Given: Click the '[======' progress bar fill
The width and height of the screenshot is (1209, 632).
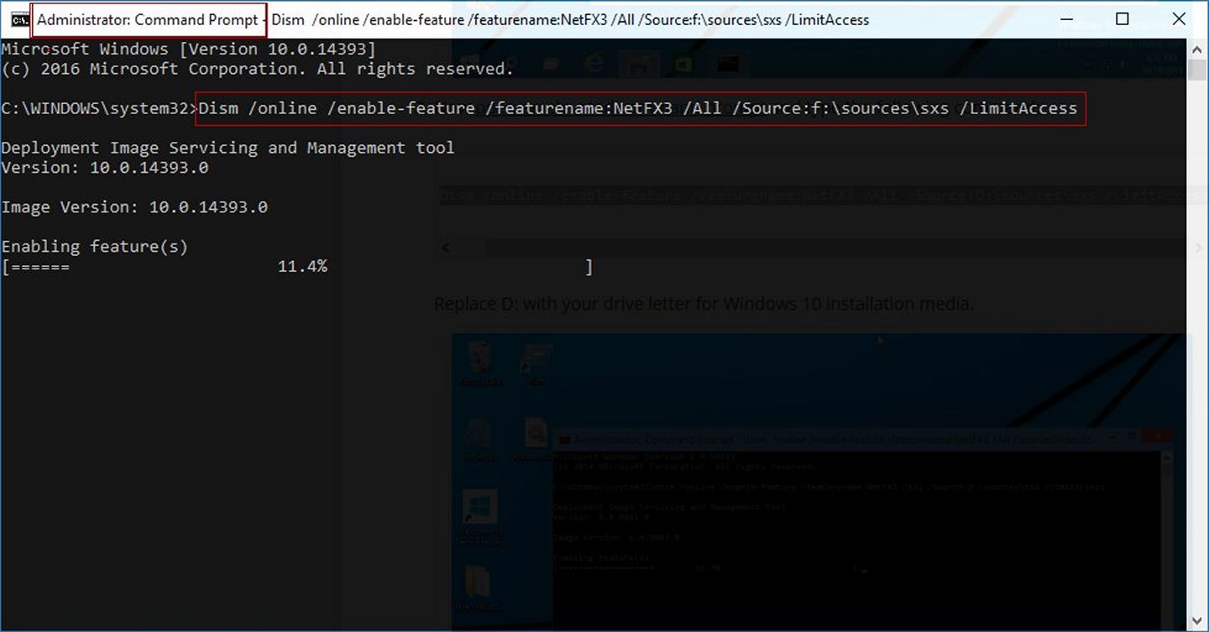Looking at the screenshot, I should [36, 266].
